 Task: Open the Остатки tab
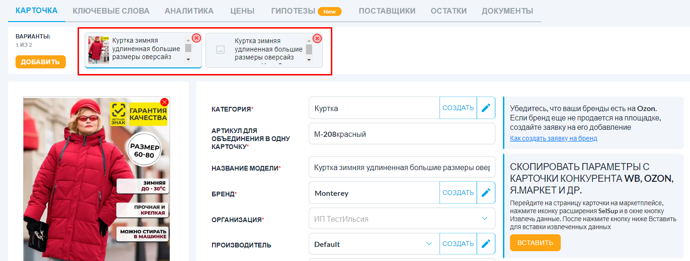pos(448,11)
